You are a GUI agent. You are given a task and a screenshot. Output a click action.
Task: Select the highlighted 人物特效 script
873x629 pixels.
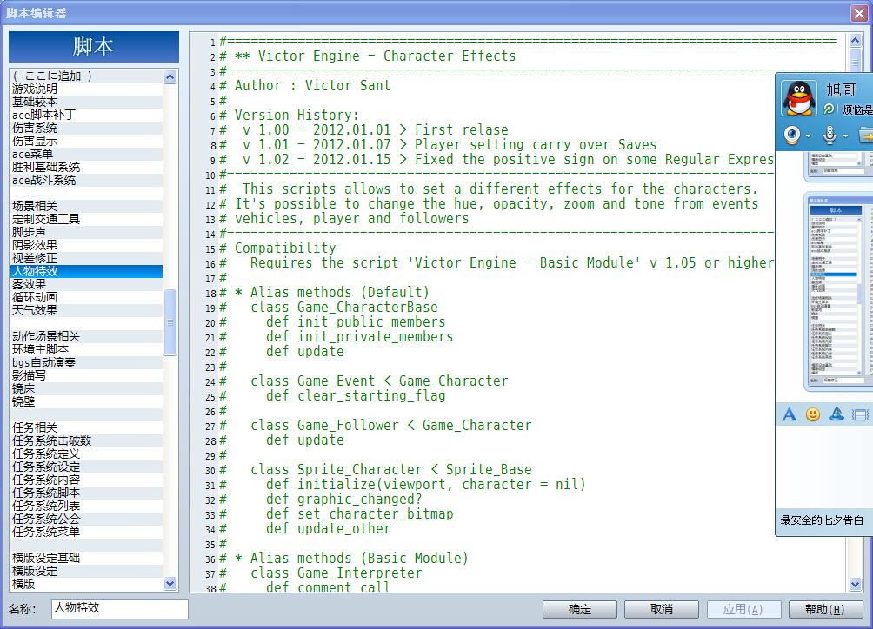click(x=87, y=271)
